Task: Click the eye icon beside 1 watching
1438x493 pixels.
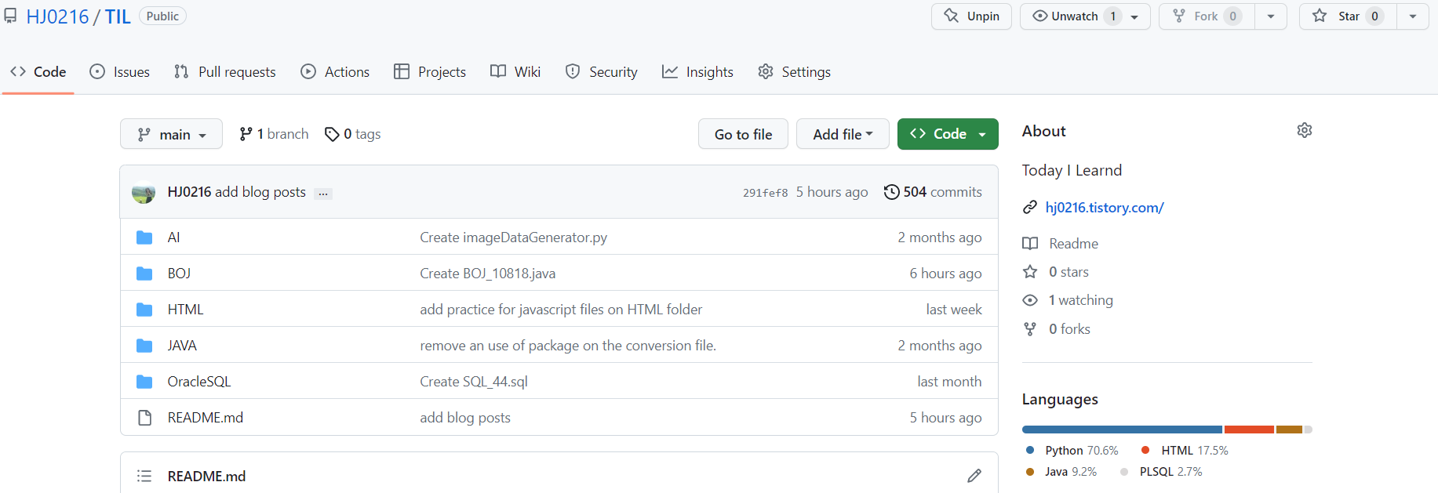Action: click(x=1030, y=300)
